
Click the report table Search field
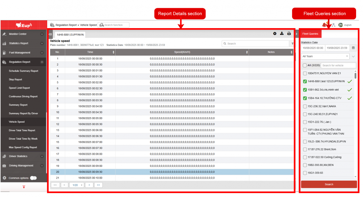256,44
